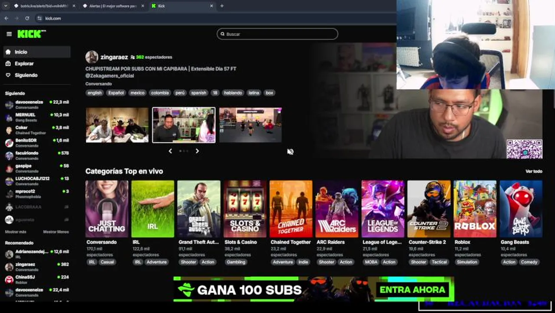Click the perú tag
Screen dimensions: 555x313
(x=180, y=93)
